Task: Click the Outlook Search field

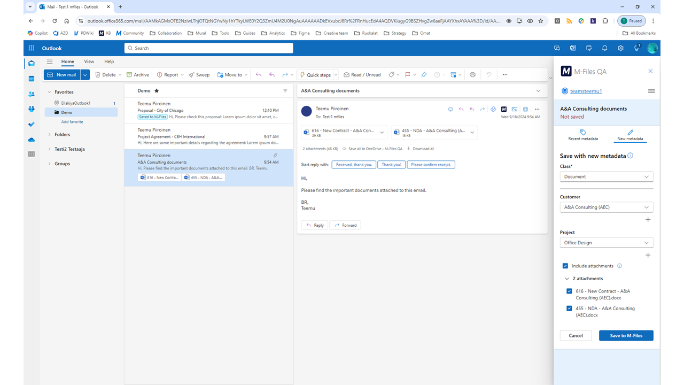Action: point(208,48)
